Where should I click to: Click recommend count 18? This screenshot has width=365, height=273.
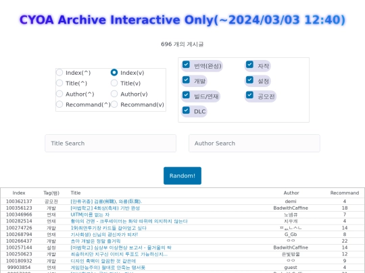(x=345, y=208)
